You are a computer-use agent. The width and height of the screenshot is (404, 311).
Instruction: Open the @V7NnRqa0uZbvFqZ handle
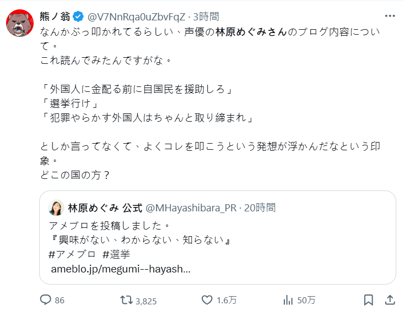tap(136, 16)
